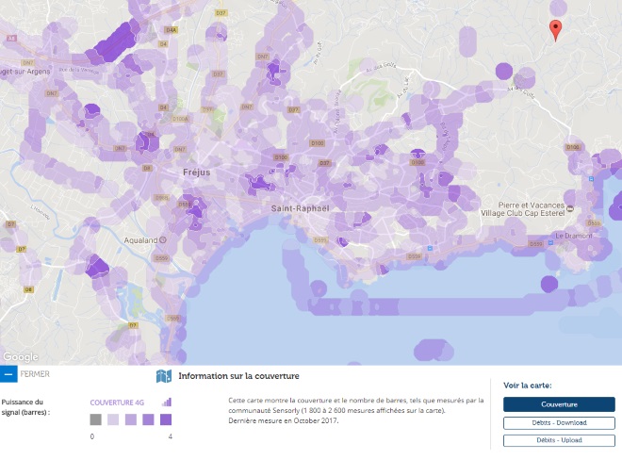Show the Couverture map view
The width and height of the screenshot is (622, 460).
tap(559, 404)
